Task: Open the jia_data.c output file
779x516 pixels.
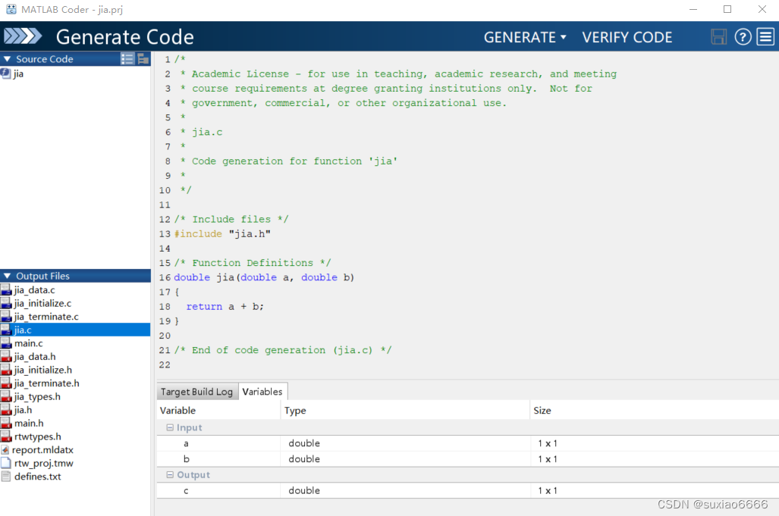Action: [75, 289]
